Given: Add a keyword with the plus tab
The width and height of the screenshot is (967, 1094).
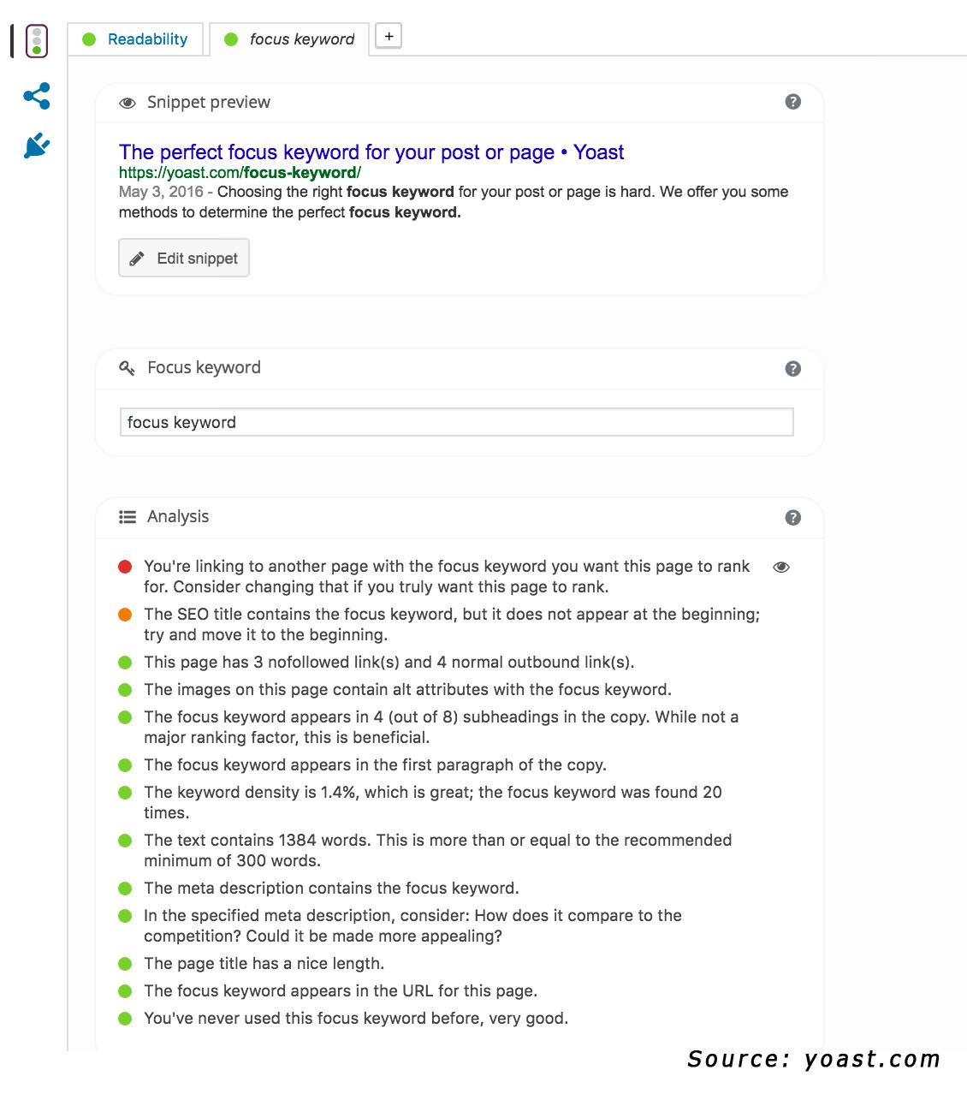Looking at the screenshot, I should [x=389, y=36].
